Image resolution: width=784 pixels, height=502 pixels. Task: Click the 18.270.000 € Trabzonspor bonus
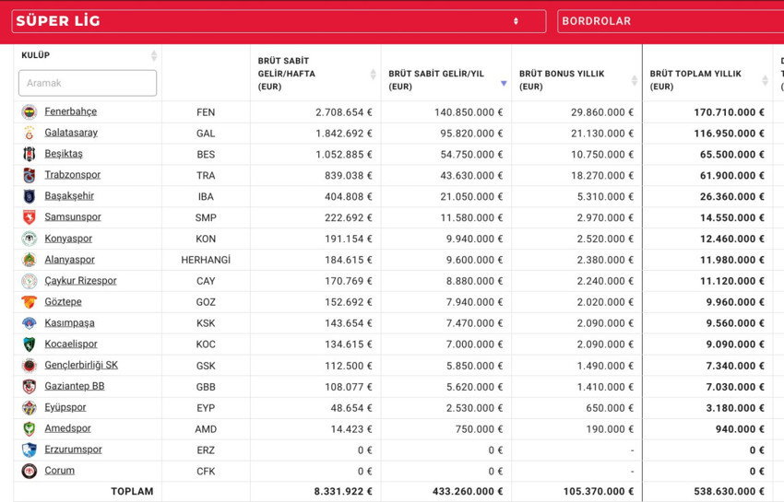[602, 175]
